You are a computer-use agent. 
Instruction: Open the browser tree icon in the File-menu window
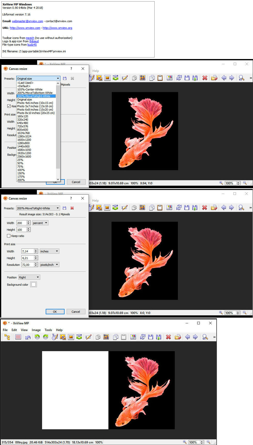(7, 337)
